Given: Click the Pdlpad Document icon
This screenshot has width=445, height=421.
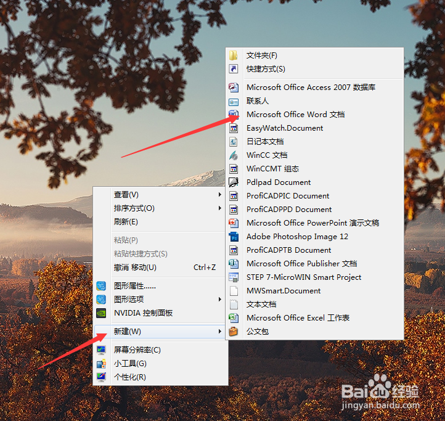Looking at the screenshot, I should coord(233,182).
